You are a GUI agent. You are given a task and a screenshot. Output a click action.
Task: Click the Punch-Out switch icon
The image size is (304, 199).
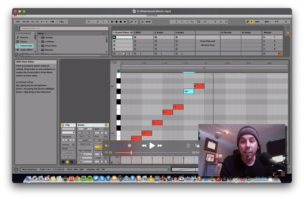(205, 22)
